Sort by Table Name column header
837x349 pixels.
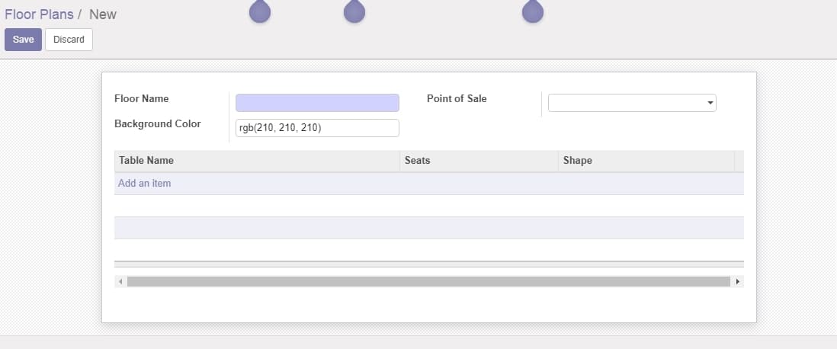[146, 160]
